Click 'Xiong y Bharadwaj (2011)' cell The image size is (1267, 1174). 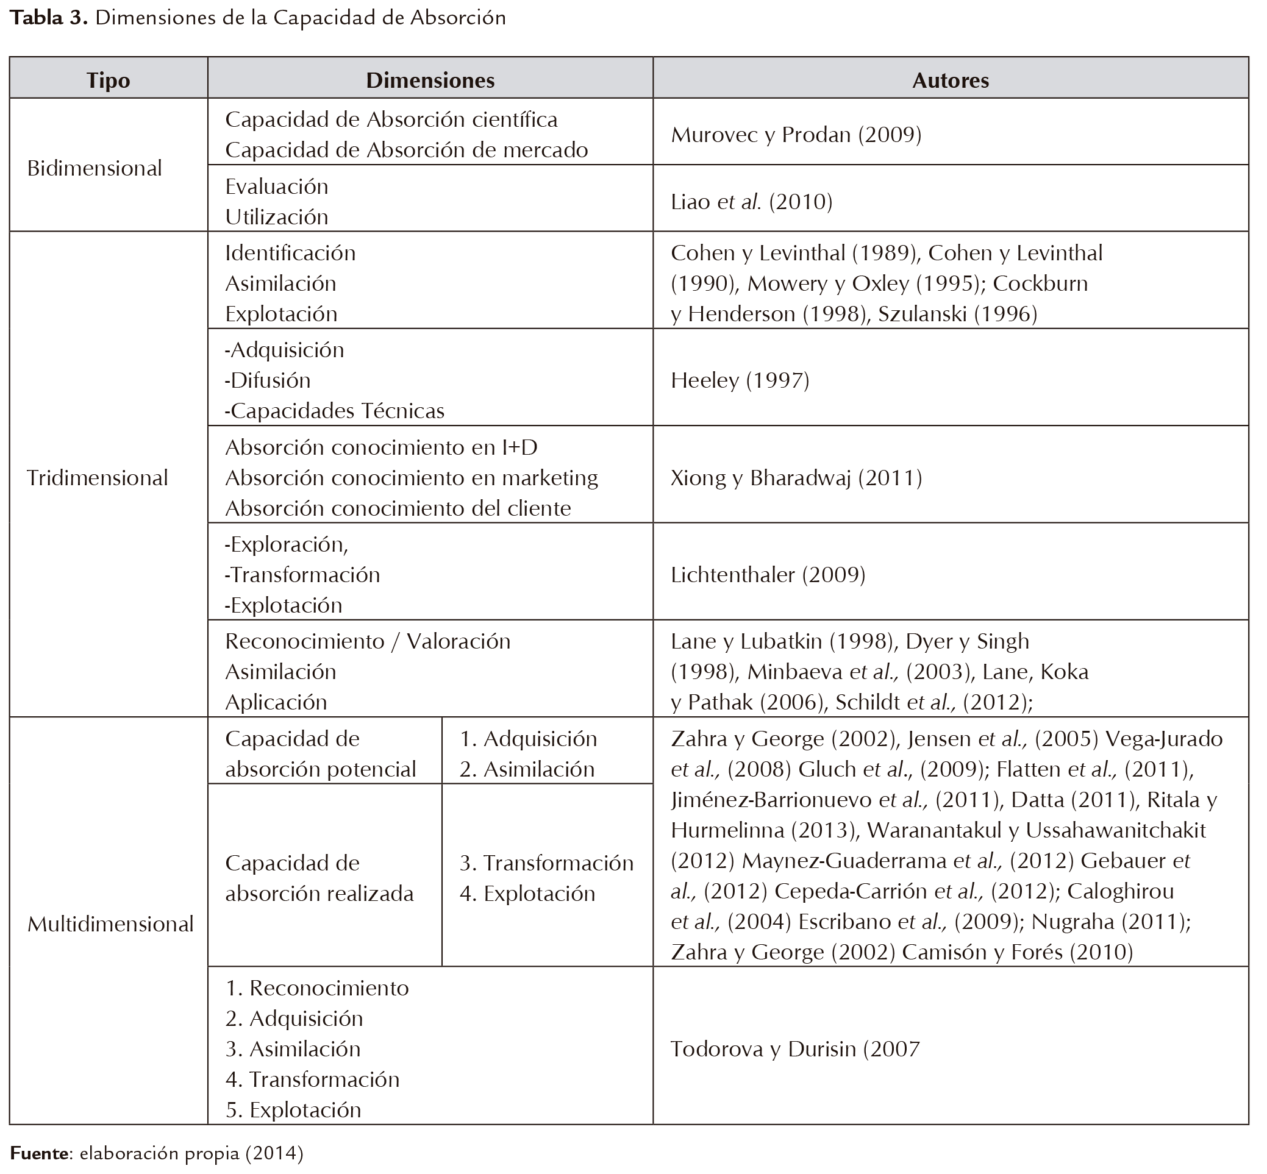point(796,478)
